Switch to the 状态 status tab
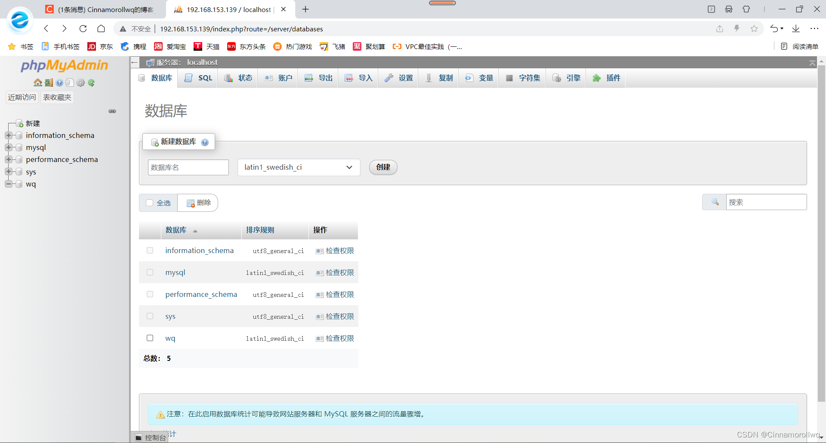 238,78
